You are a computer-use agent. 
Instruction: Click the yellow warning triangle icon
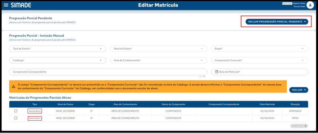pyautogui.click(x=14, y=86)
